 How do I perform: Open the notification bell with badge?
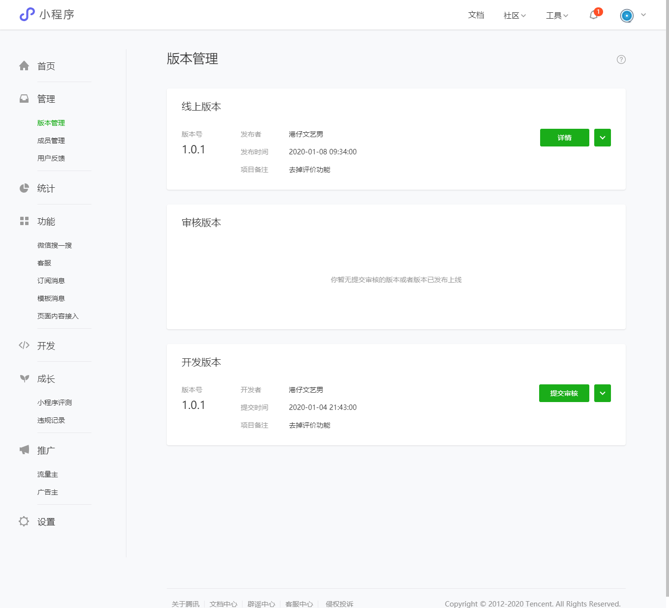point(592,15)
